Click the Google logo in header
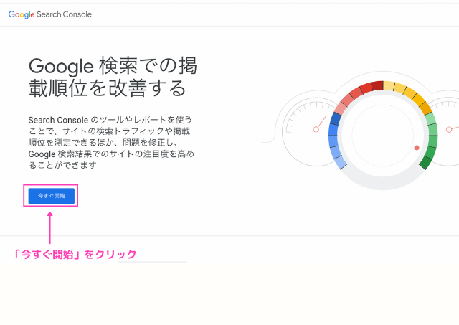This screenshot has width=459, height=325. tap(22, 14)
